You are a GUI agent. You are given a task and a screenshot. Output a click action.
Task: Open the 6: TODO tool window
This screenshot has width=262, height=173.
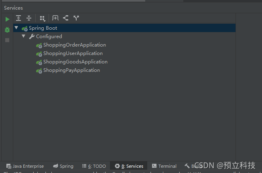(x=94, y=166)
